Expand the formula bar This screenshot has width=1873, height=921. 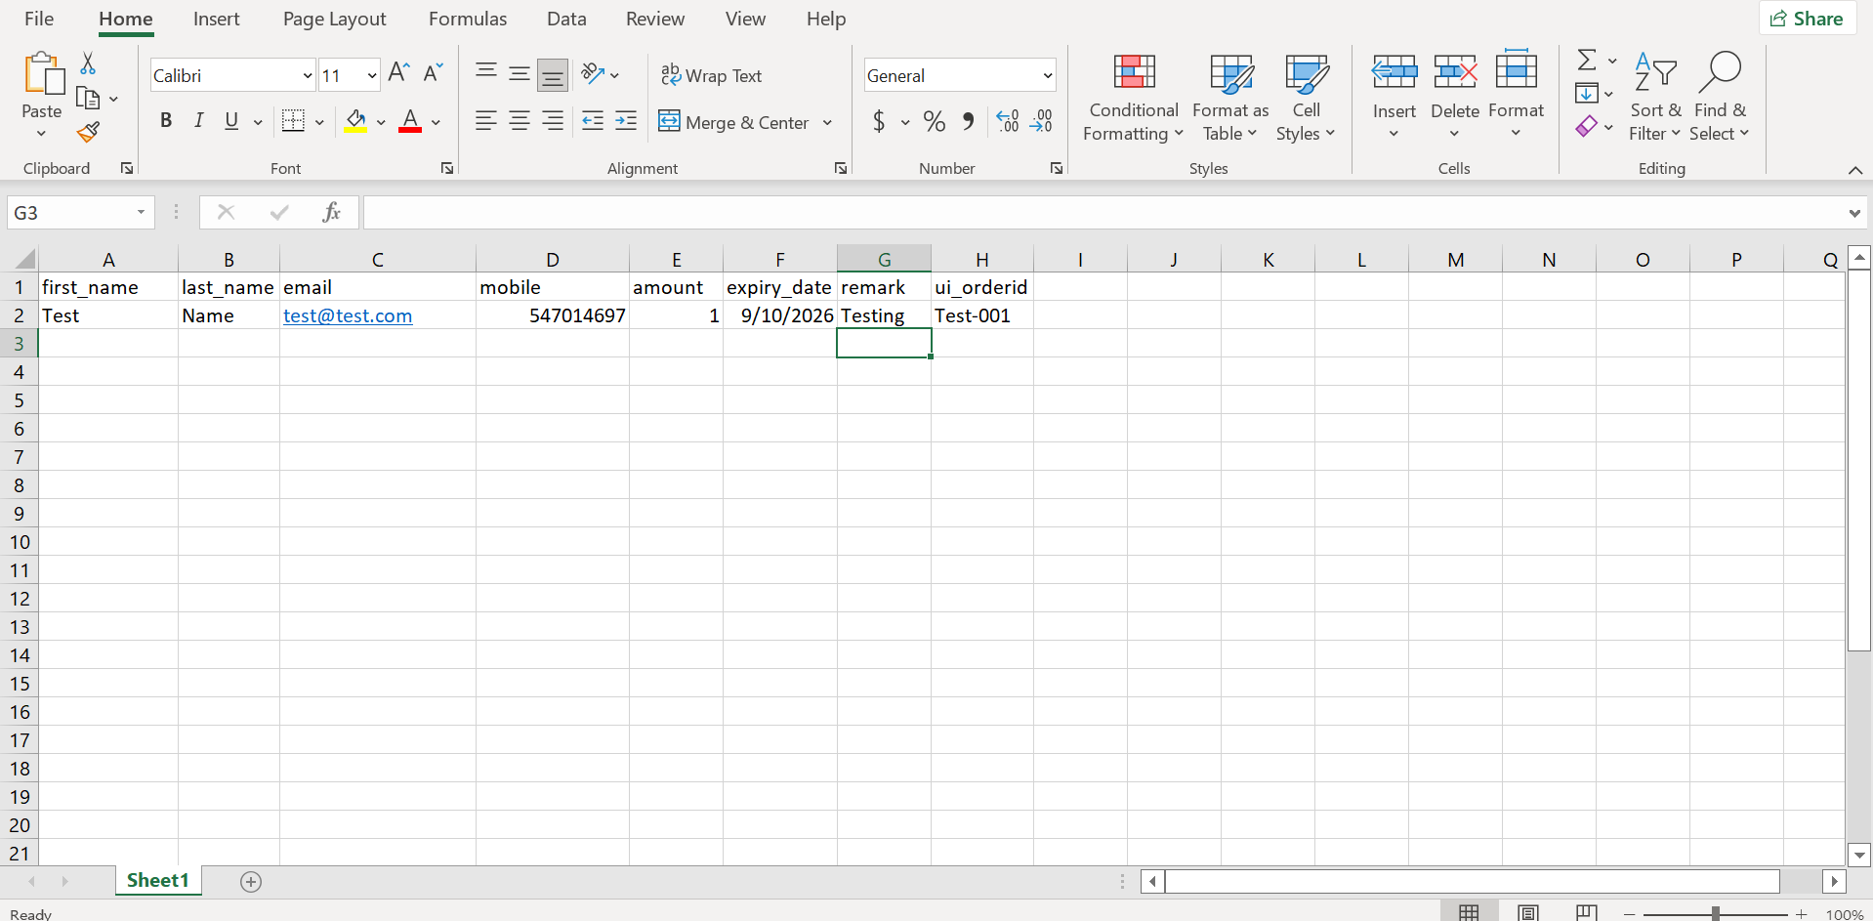[x=1853, y=213]
